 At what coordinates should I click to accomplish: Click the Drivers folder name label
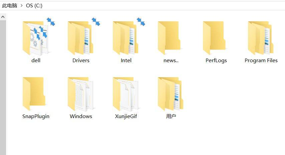[x=81, y=61]
